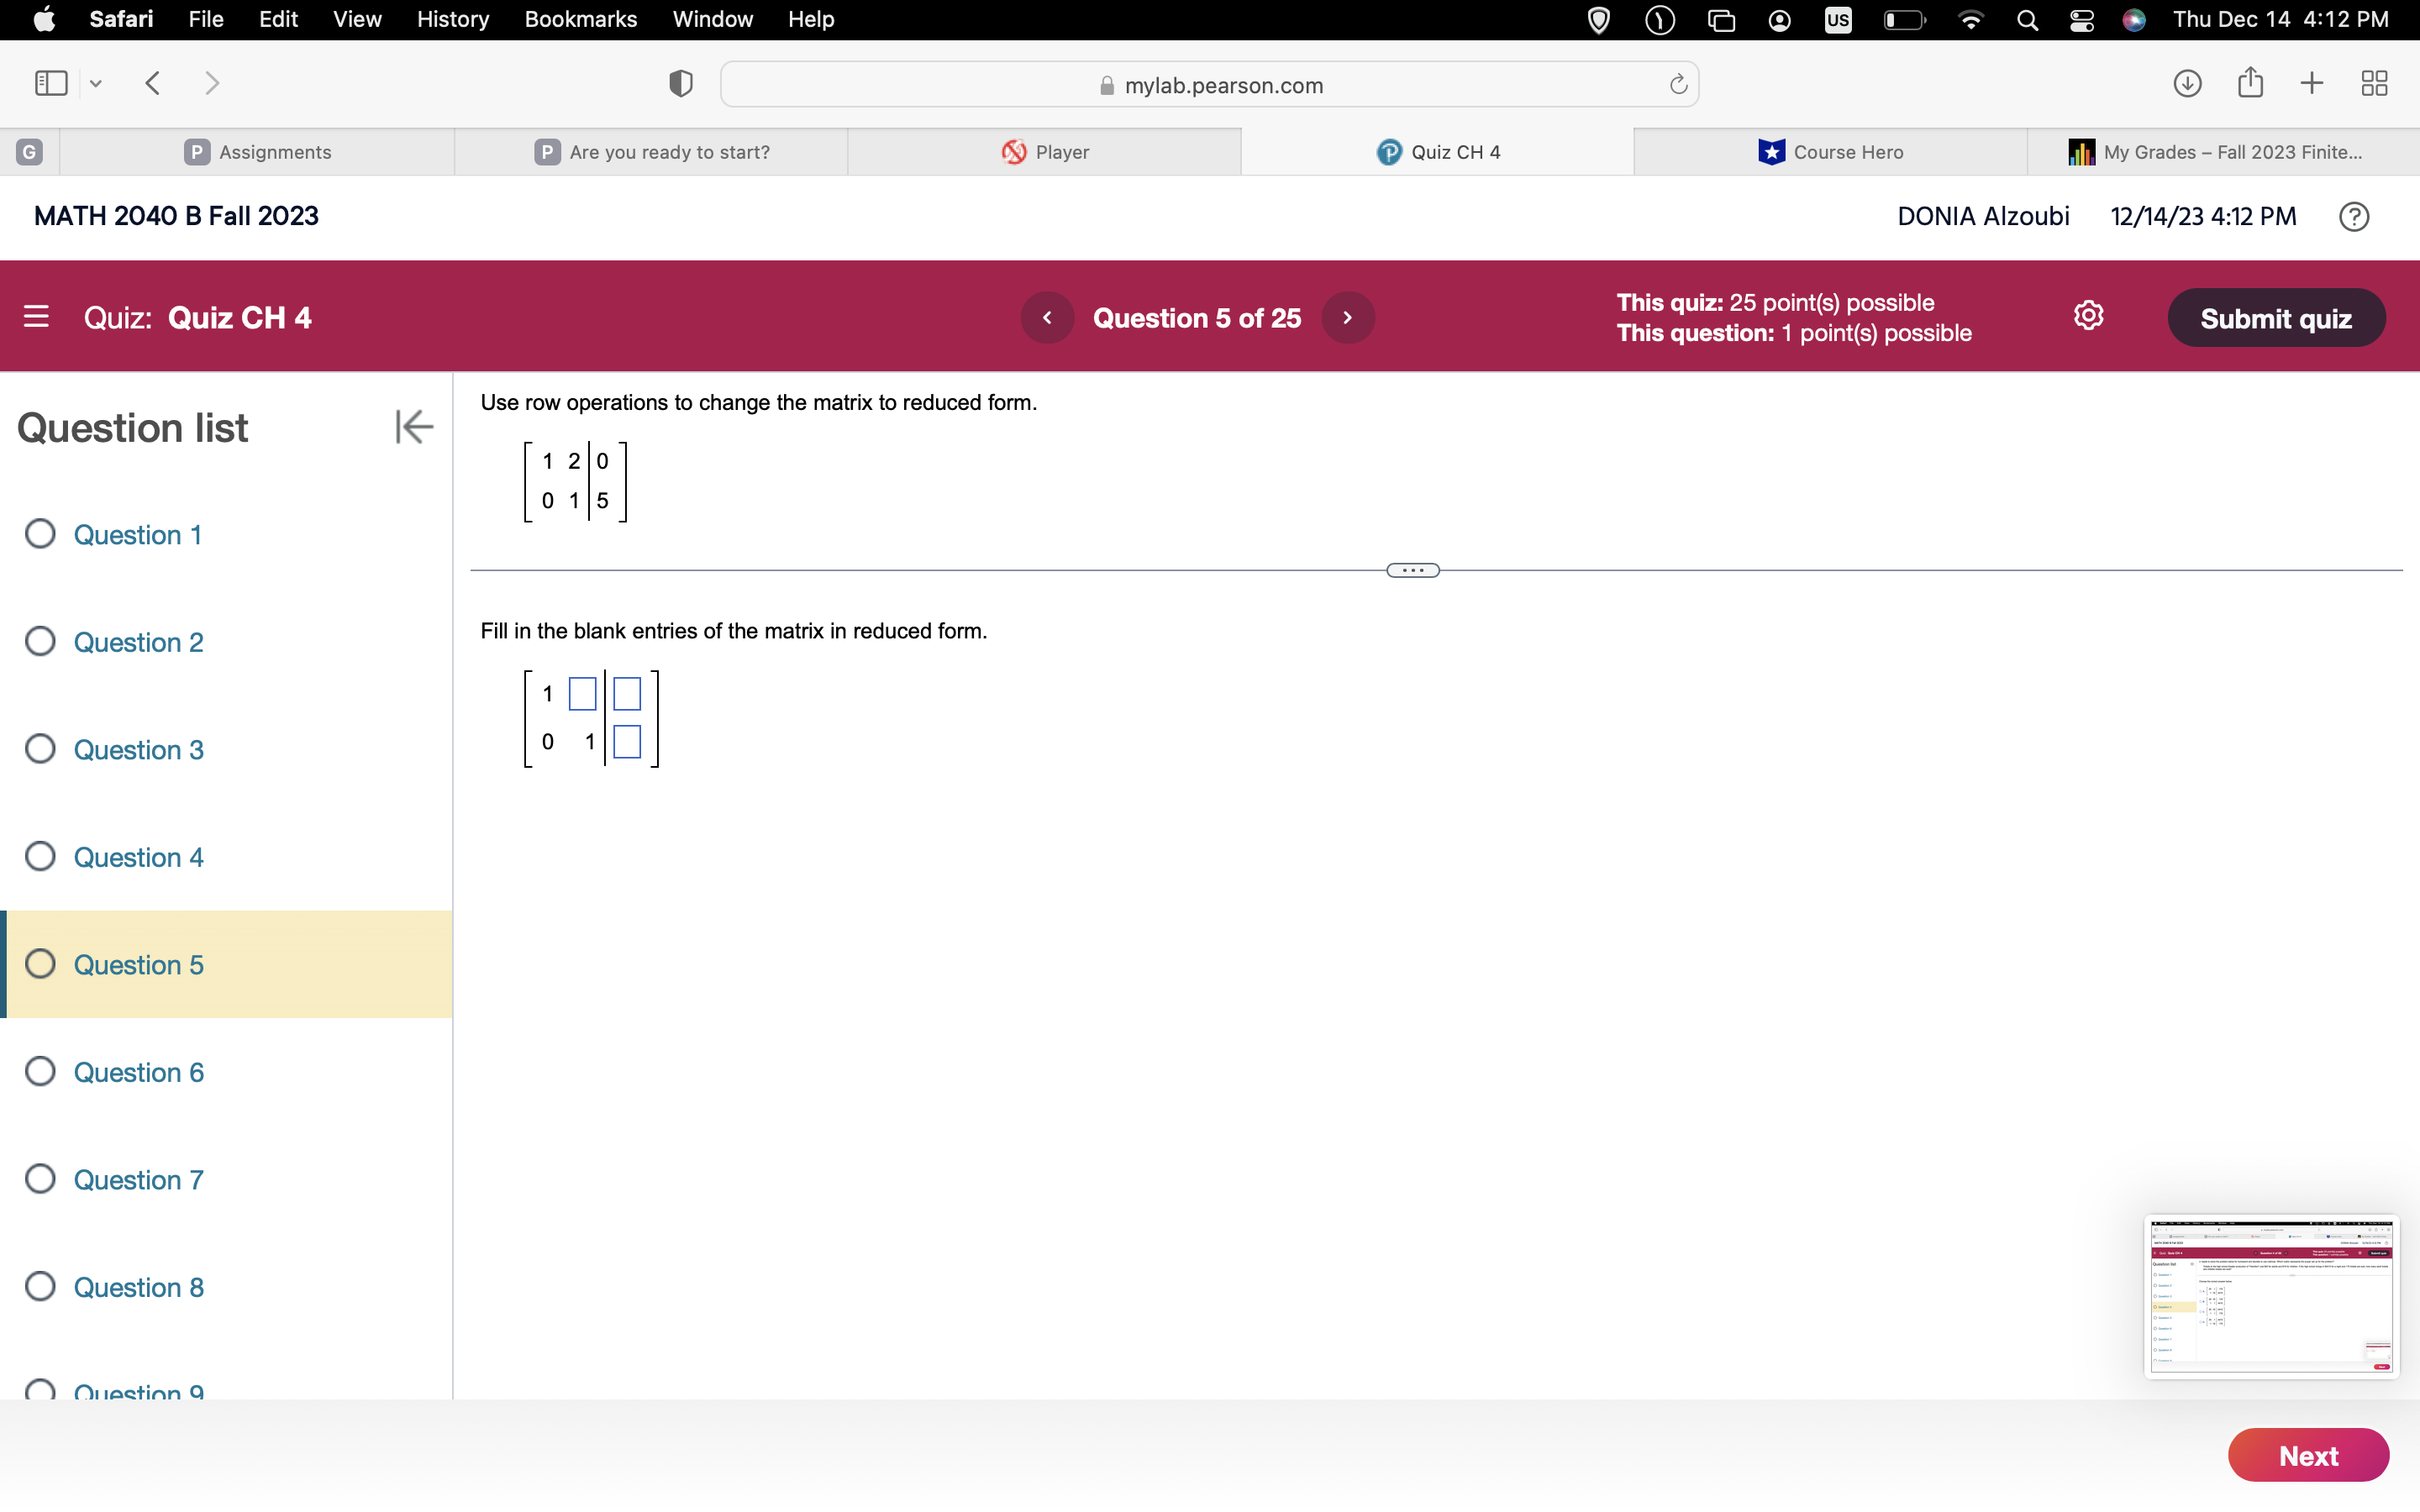This screenshot has width=2420, height=1512.
Task: Click the Bookmarks menu item
Action: [578, 19]
